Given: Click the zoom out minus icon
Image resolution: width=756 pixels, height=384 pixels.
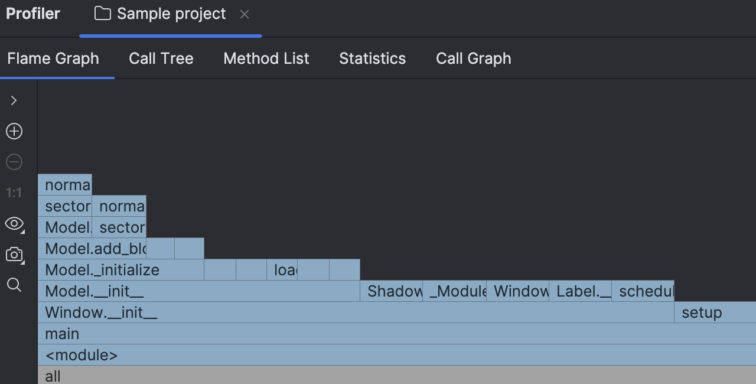Looking at the screenshot, I should 14,162.
